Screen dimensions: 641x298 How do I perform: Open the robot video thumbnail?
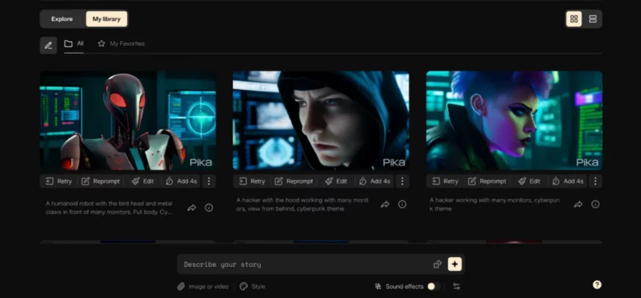[x=128, y=121]
